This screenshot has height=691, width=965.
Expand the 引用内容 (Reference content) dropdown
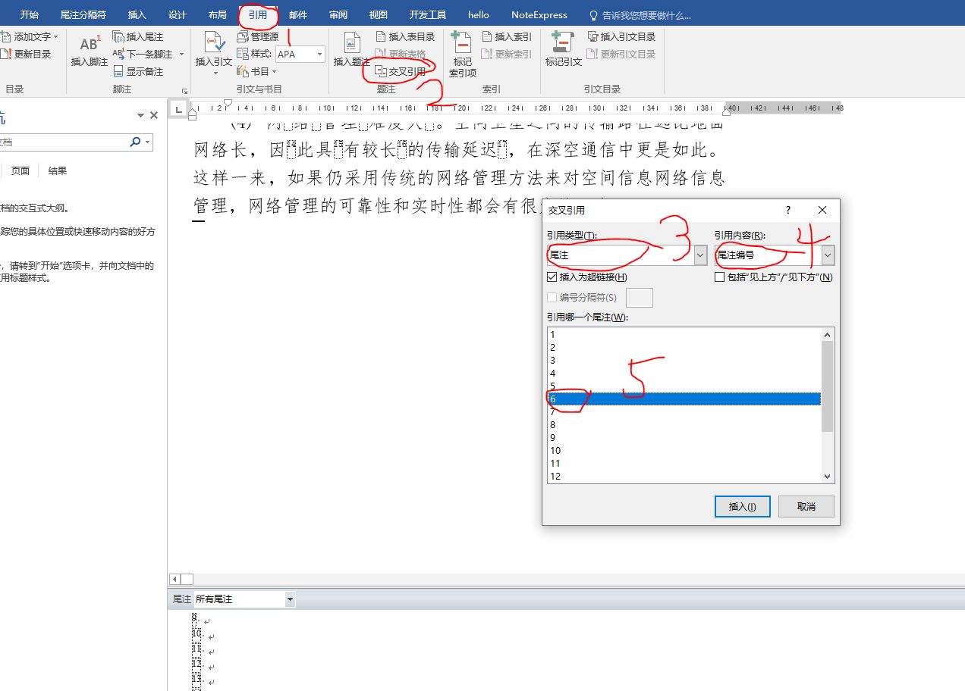click(828, 255)
